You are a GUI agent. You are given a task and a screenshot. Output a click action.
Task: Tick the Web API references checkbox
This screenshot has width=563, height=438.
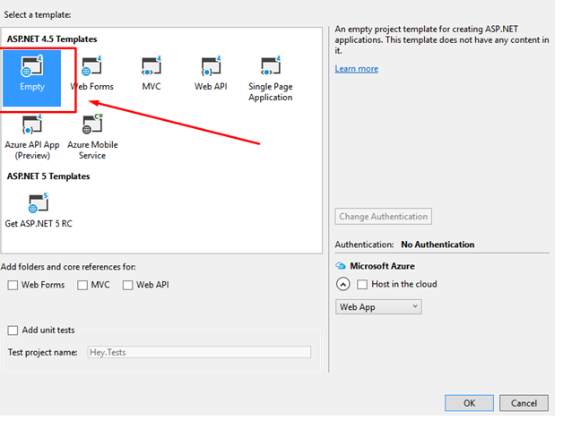click(127, 285)
